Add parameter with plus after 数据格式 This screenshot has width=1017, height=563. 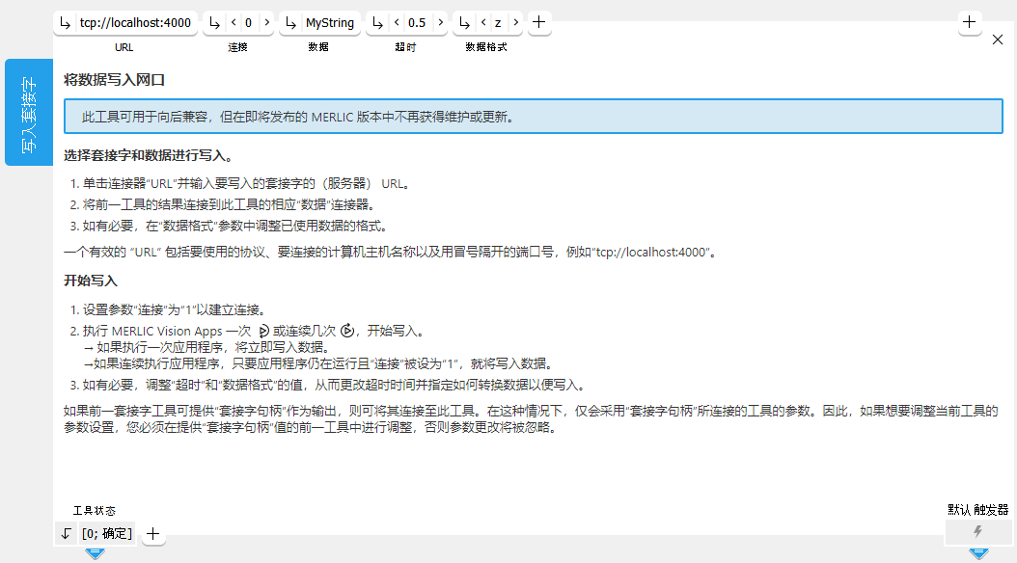tap(539, 23)
